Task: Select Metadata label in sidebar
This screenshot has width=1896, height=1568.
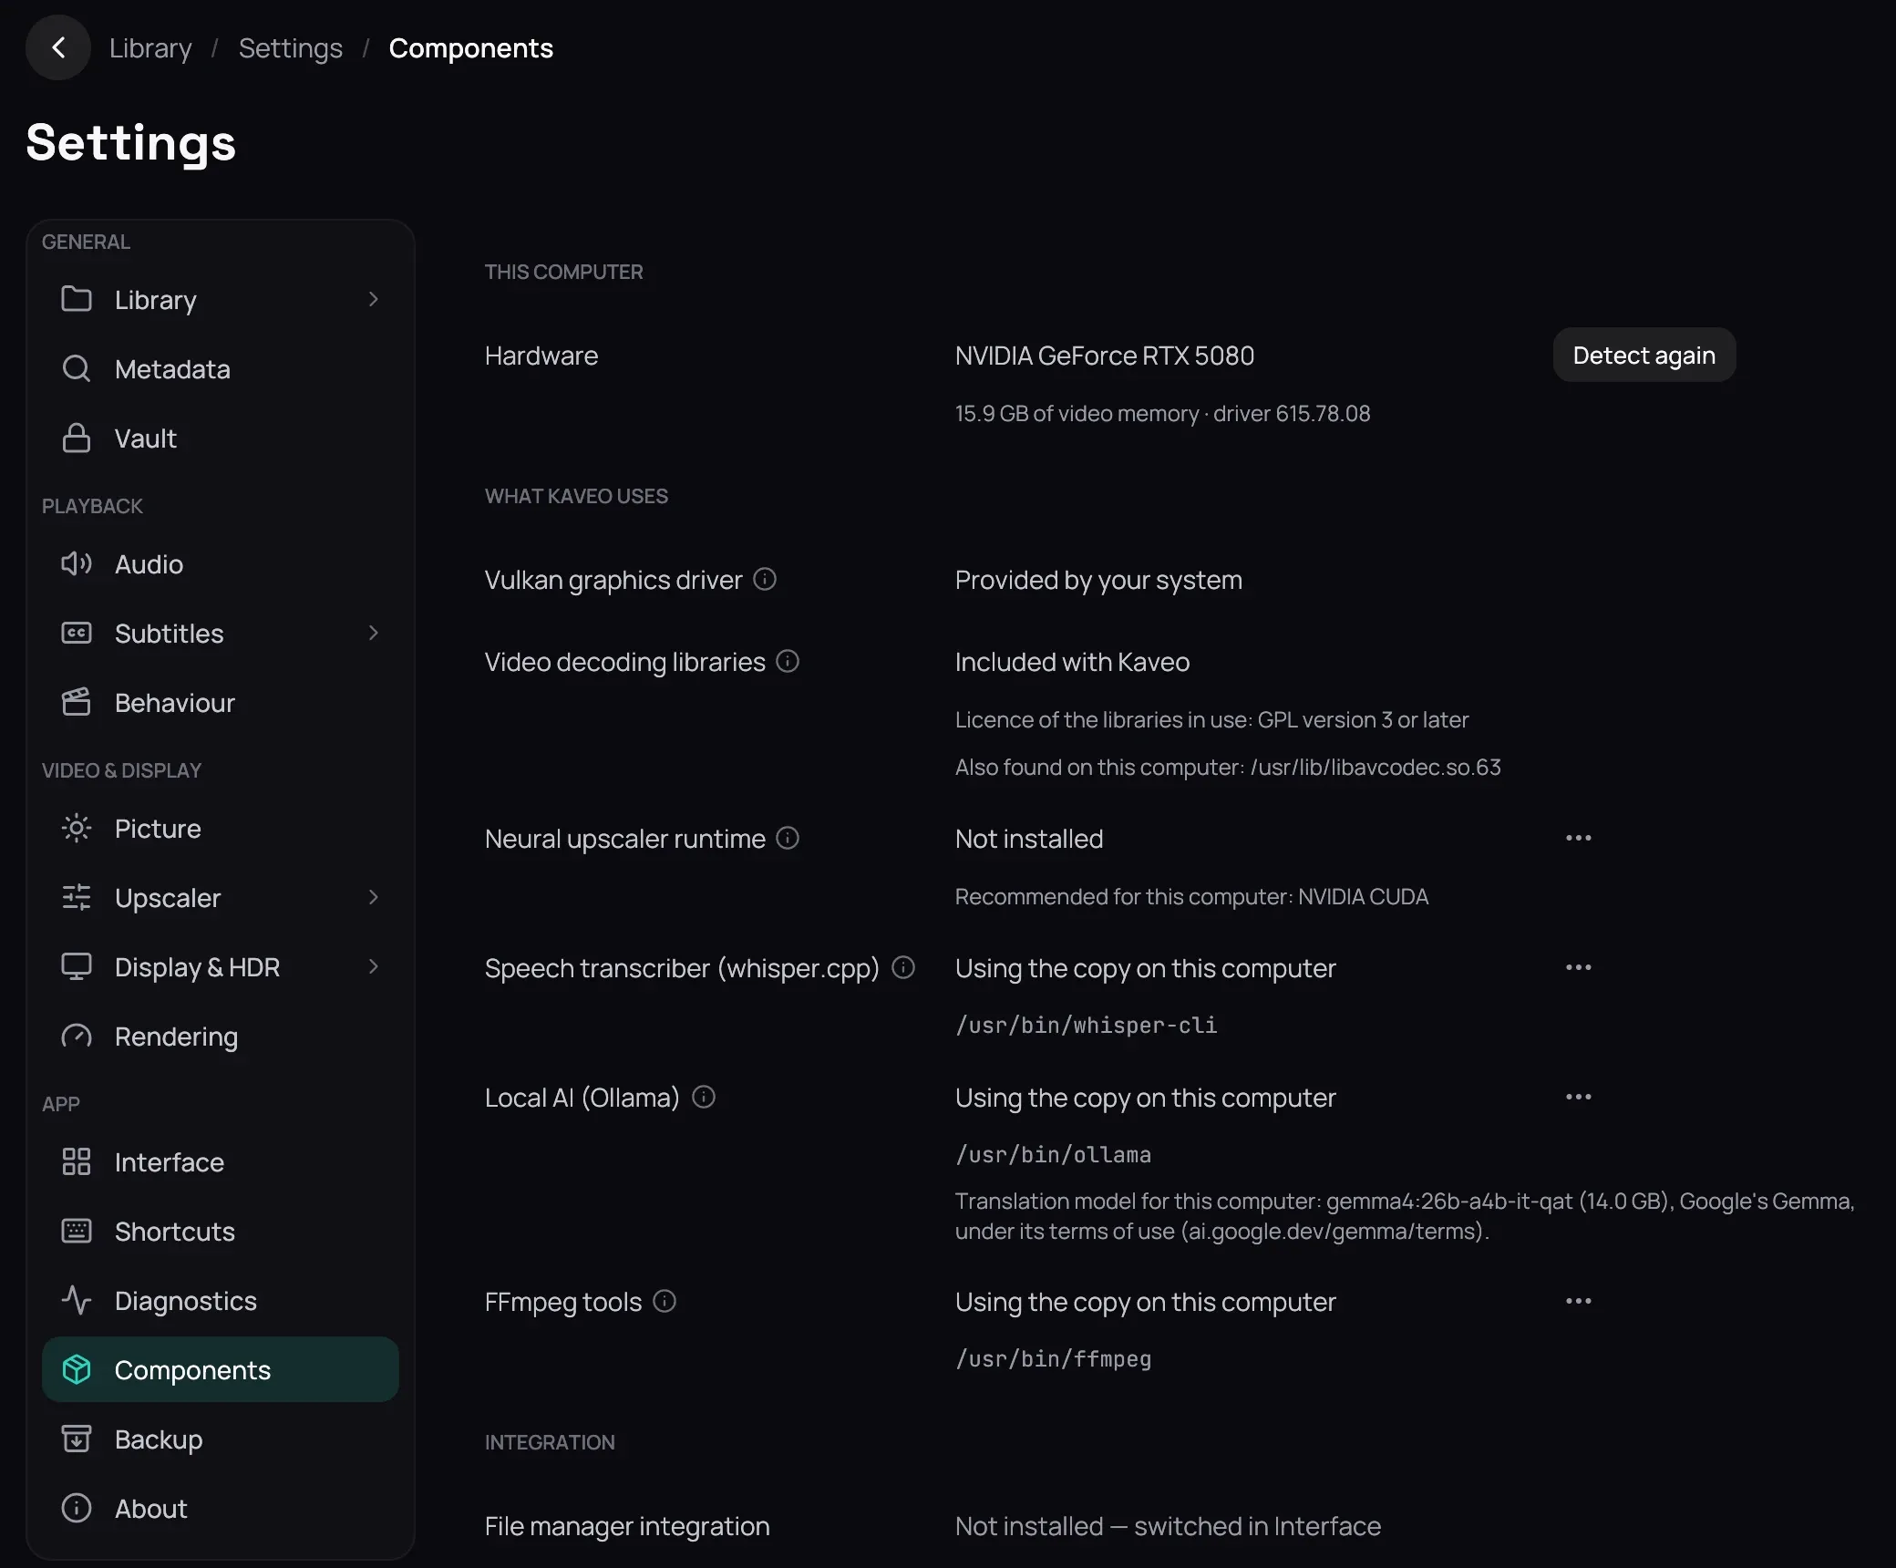Action: (172, 369)
